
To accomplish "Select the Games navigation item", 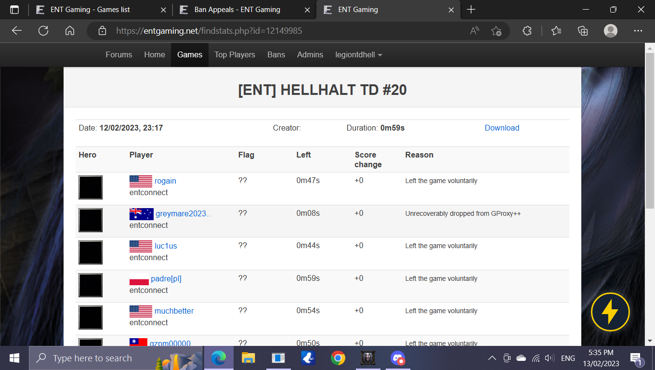I will (x=190, y=54).
